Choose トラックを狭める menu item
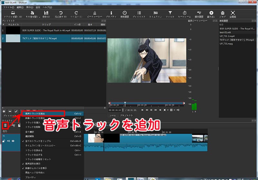The image size is (258, 180). 52,150
